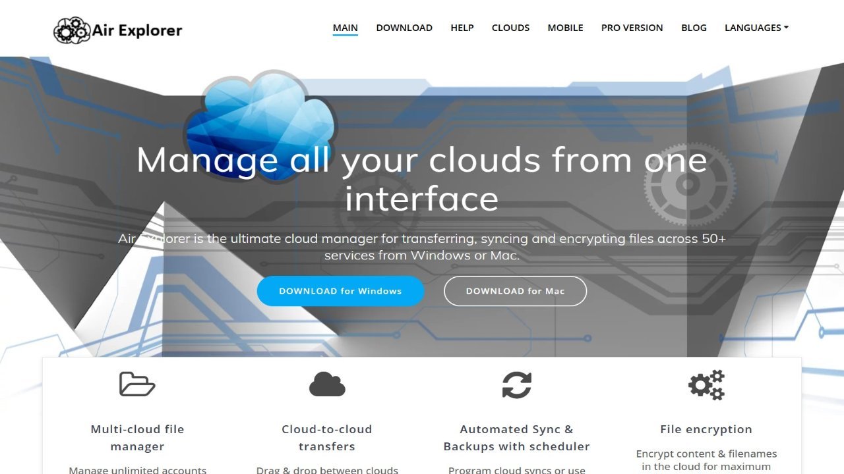
Task: Expand the LANGUAGES dropdown
Action: coord(756,28)
